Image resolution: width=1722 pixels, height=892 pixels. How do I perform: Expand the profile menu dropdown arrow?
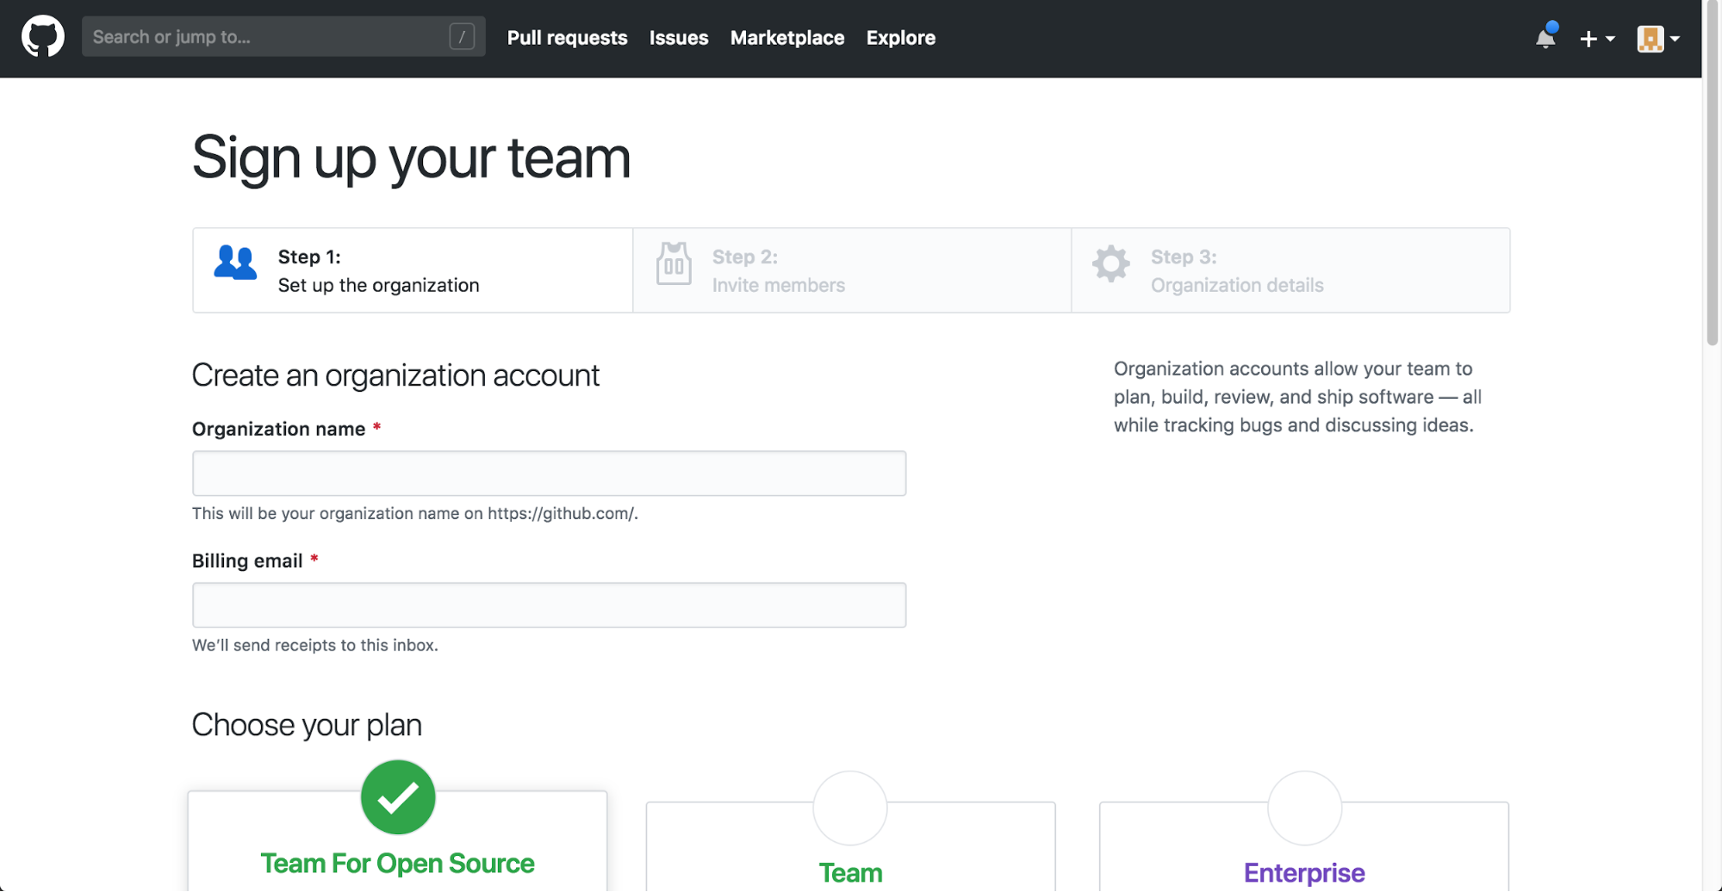click(x=1675, y=39)
